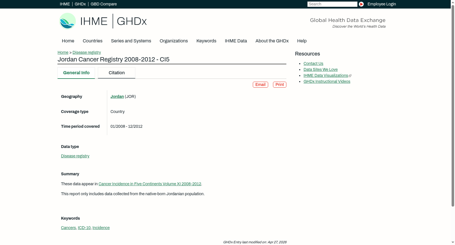Click the Summary section heading
This screenshot has width=455, height=245.
point(70,174)
